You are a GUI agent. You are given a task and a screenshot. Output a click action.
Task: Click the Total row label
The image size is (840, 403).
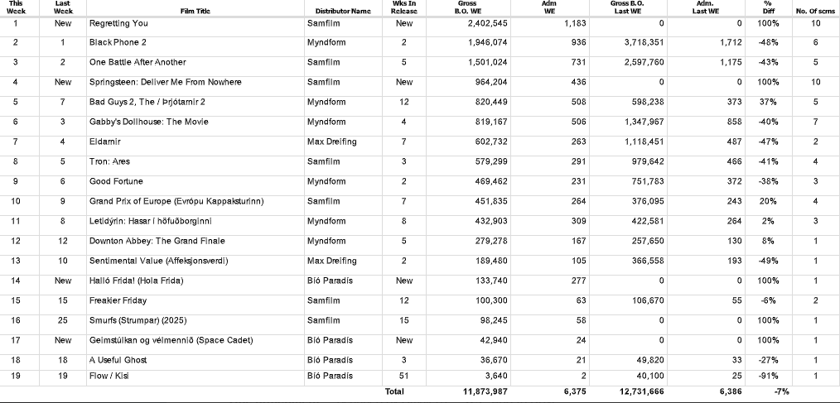point(395,391)
